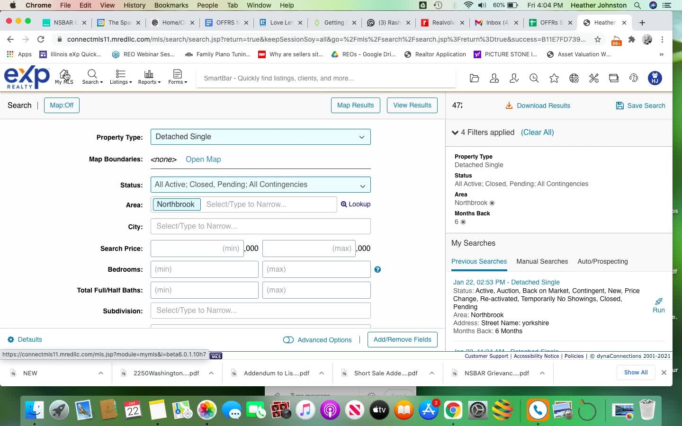Switch to Previous Searches tab

(479, 261)
